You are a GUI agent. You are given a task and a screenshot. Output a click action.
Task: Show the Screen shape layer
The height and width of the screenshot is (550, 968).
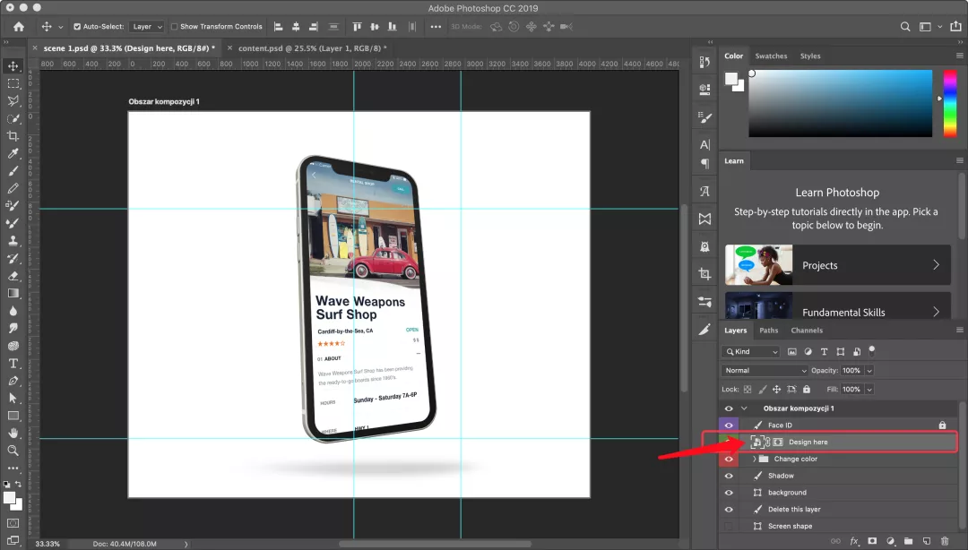tap(729, 526)
